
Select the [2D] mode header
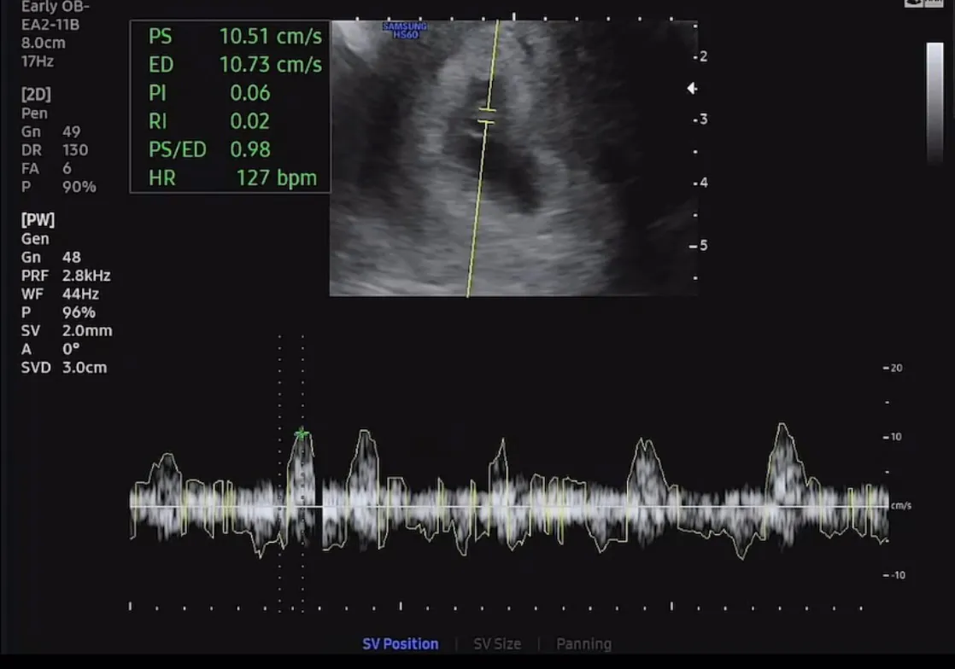click(x=36, y=94)
